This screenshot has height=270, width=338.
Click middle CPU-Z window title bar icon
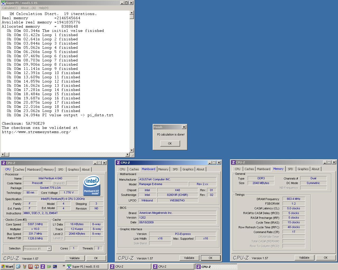tap(118, 163)
